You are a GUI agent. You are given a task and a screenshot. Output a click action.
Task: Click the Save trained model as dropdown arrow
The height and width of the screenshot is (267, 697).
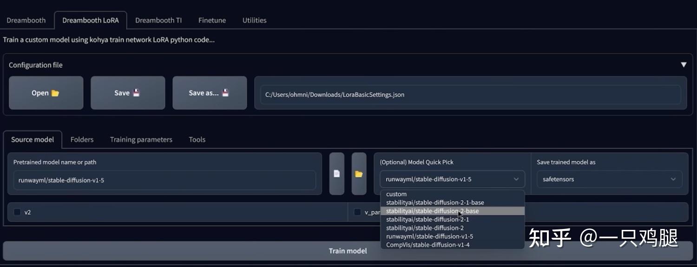pyautogui.click(x=673, y=179)
